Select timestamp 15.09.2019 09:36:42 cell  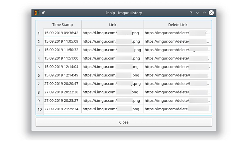point(62,33)
